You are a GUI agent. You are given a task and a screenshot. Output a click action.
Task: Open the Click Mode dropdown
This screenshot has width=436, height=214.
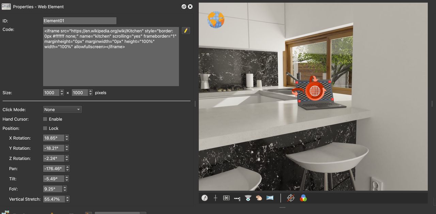pyautogui.click(x=62, y=109)
